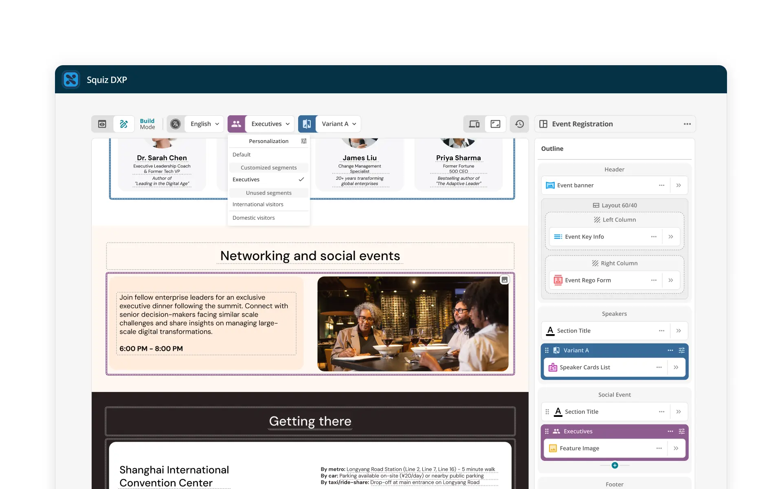Open the Personalization settings sliders icon

tap(304, 141)
